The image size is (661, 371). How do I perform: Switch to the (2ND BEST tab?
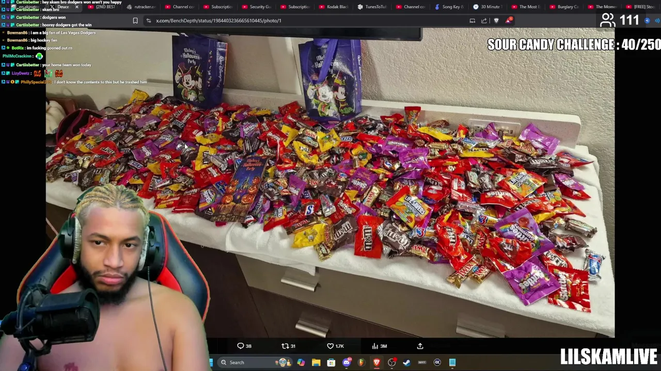(102, 7)
